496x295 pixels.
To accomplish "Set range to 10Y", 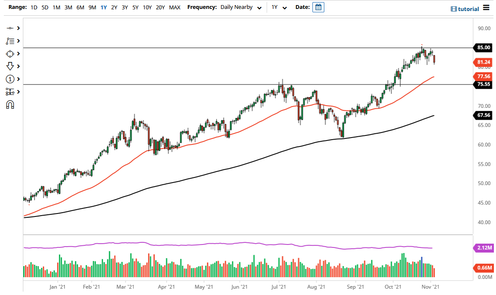I will [x=147, y=7].
